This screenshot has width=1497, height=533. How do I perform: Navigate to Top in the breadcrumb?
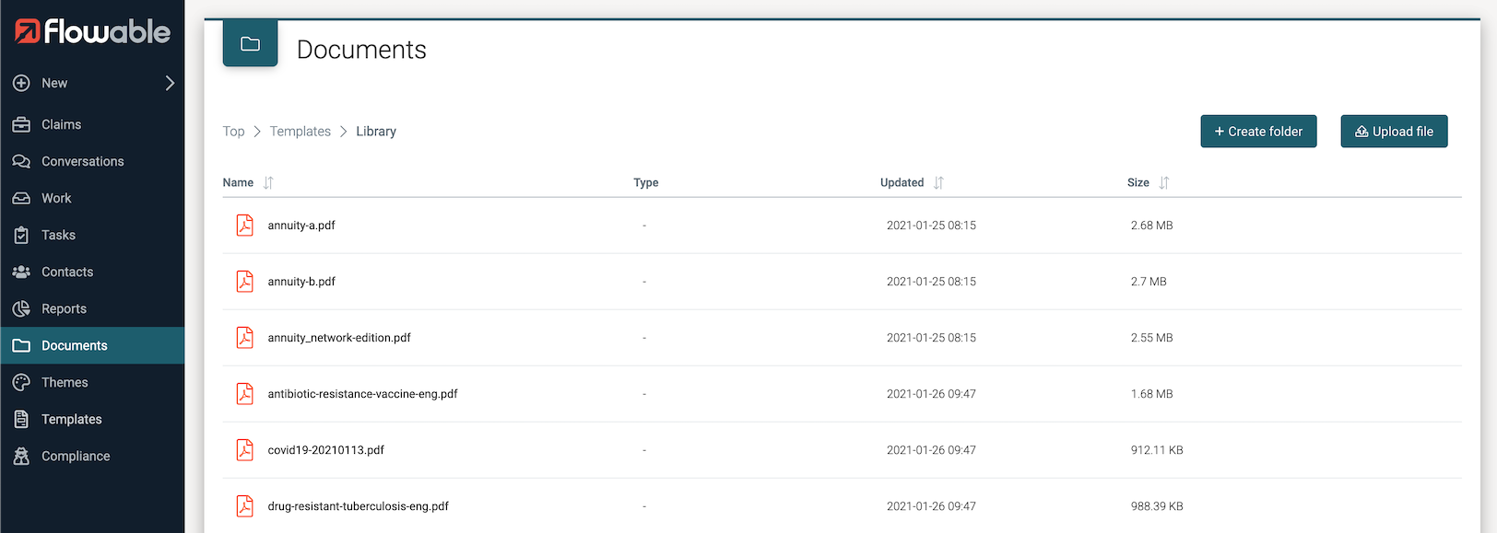click(233, 132)
